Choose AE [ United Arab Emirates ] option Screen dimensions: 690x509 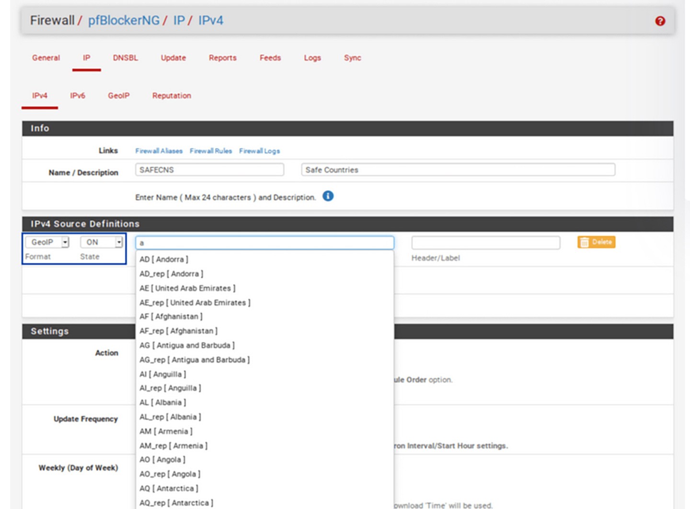187,288
